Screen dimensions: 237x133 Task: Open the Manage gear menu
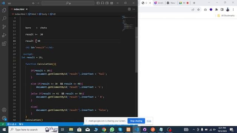click(x=4, y=118)
